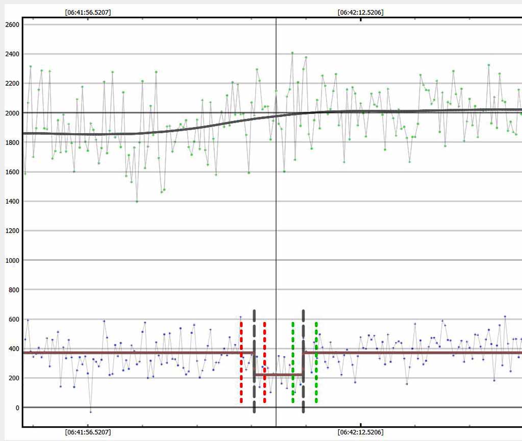The width and height of the screenshot is (522, 441).
Task: Click the left gray dashed boundary marker
Action: coord(254,361)
